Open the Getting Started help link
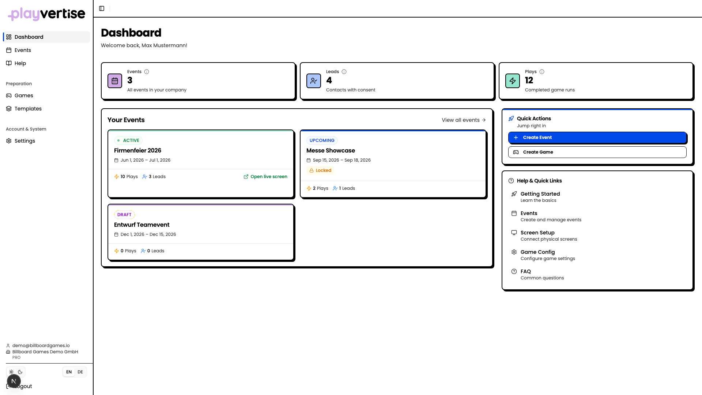Screen dimensions: 702x395 point(597,197)
